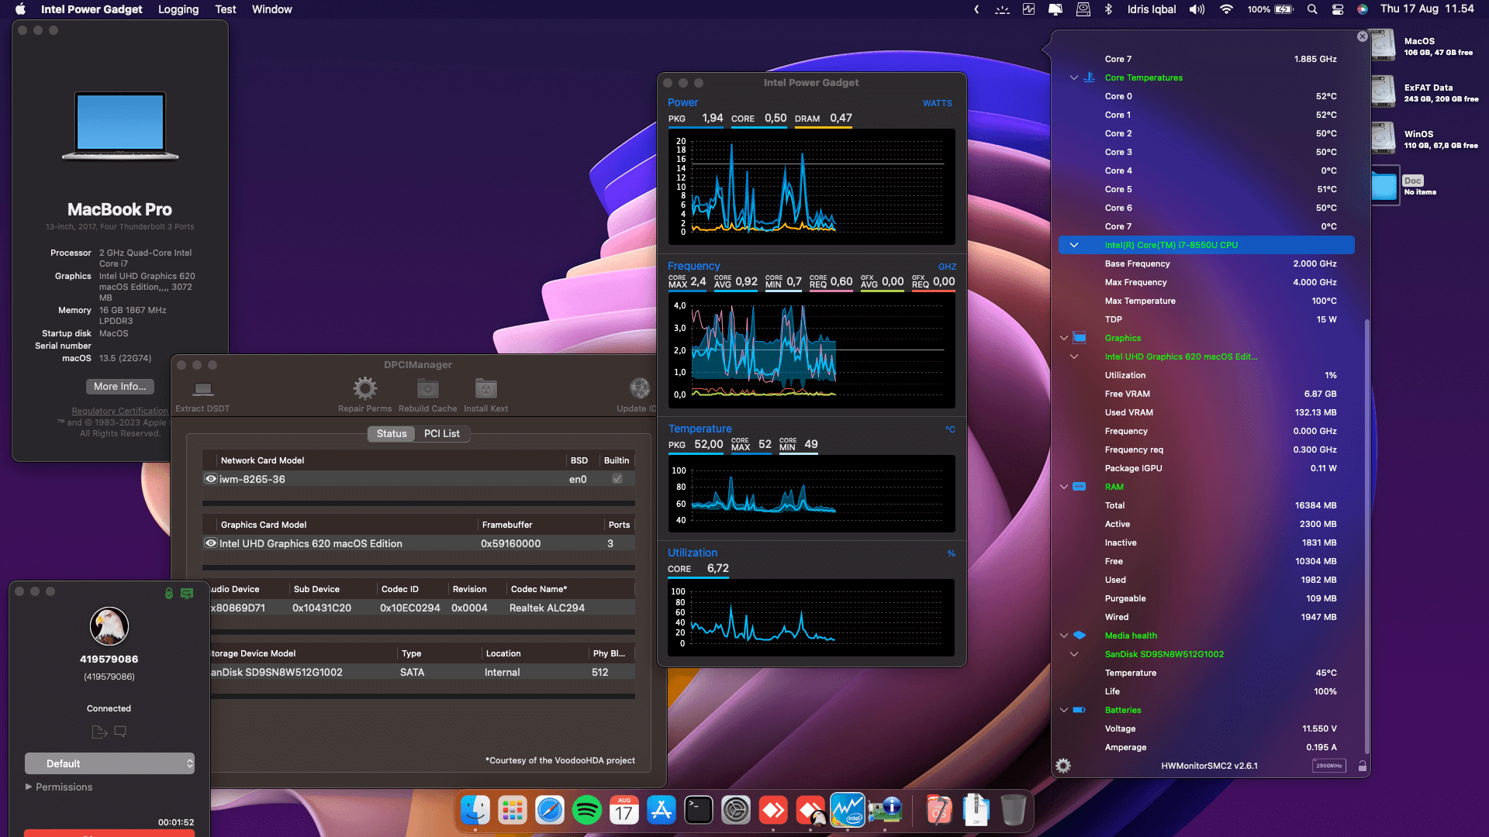Open System Settings from the Dock
The height and width of the screenshot is (837, 1489).
tap(736, 811)
